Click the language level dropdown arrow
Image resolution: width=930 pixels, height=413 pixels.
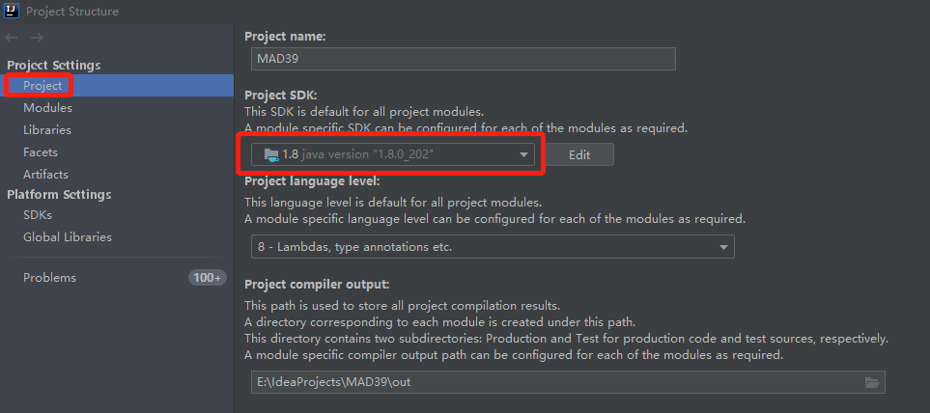tap(723, 247)
